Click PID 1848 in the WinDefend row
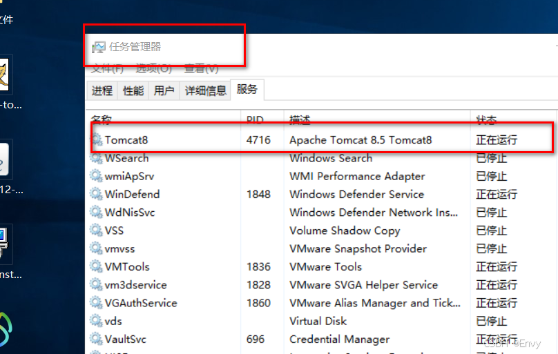 [x=258, y=195]
